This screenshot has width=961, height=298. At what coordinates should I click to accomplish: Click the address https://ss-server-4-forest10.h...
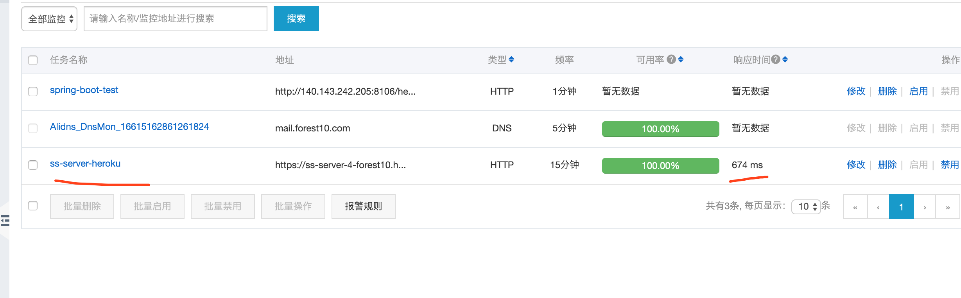[x=341, y=165]
